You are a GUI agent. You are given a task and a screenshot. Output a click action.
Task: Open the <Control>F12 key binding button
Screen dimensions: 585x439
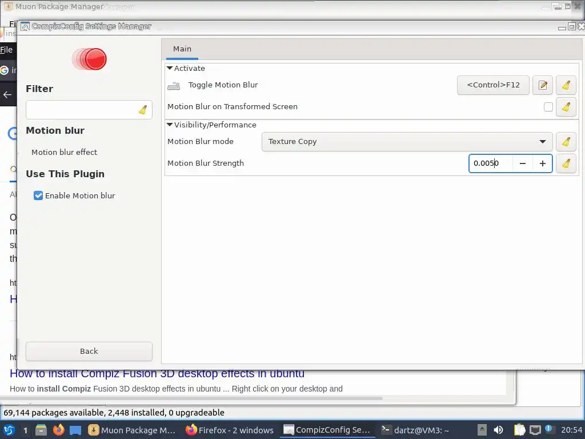[x=493, y=85]
